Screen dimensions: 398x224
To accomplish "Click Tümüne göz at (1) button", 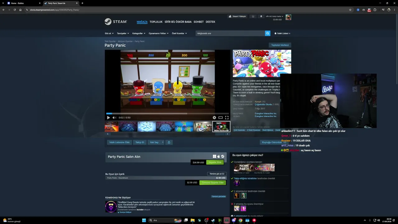I will pyautogui.click(x=217, y=174).
